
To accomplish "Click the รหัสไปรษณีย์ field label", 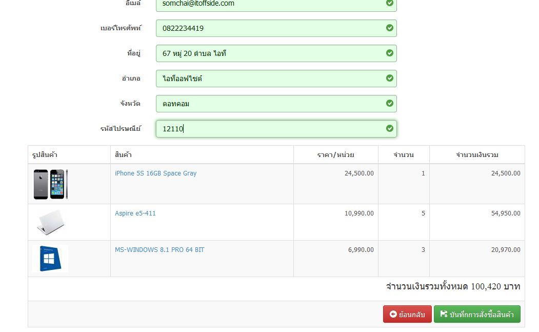I will point(121,129).
